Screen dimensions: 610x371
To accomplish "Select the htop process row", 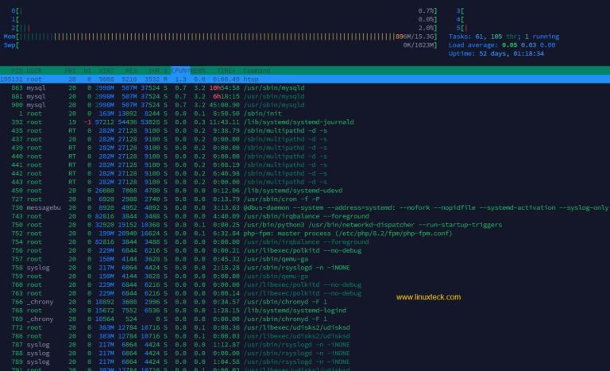I will coord(305,79).
